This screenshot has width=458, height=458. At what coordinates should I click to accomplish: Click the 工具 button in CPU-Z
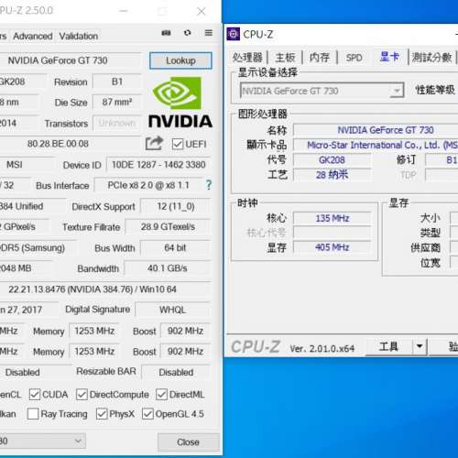[x=388, y=346]
